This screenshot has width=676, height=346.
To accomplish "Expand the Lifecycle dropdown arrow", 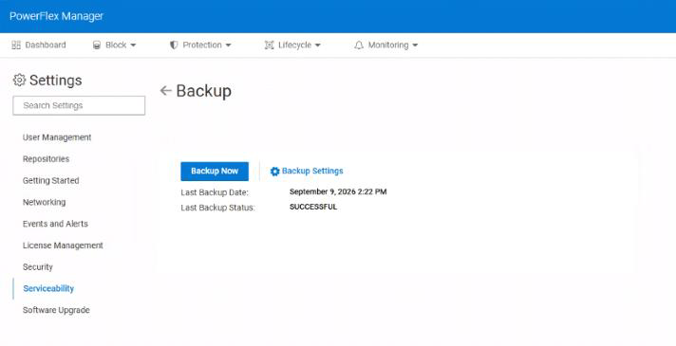I will pyautogui.click(x=318, y=46).
